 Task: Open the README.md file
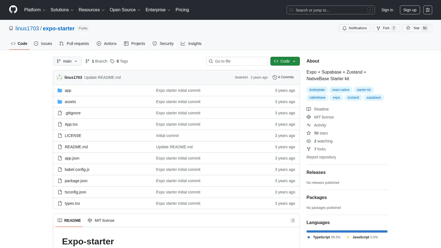(x=76, y=147)
